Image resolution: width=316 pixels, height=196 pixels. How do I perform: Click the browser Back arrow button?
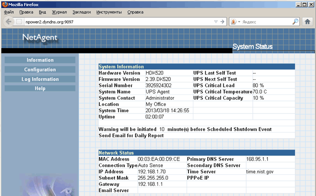point(9,22)
